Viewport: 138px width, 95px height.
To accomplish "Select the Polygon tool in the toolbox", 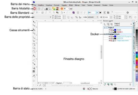I will [x=34, y=51].
